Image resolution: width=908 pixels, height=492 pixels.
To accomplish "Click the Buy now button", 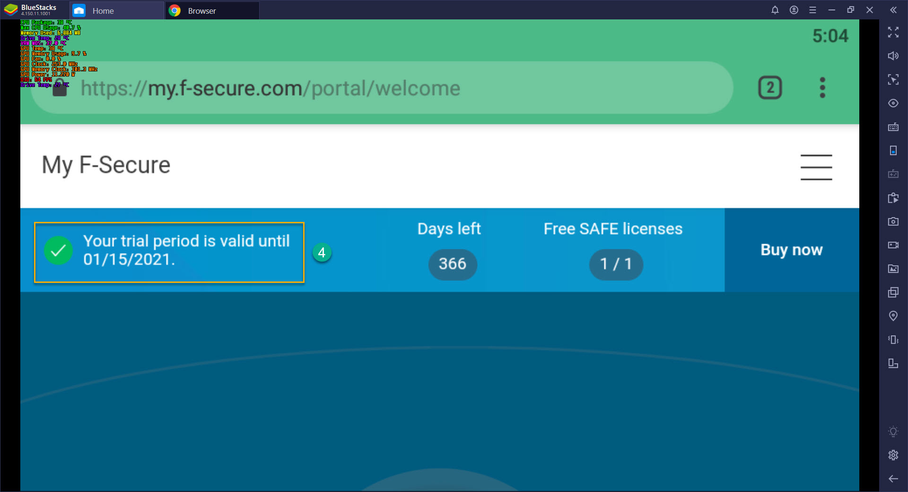I will coord(792,250).
